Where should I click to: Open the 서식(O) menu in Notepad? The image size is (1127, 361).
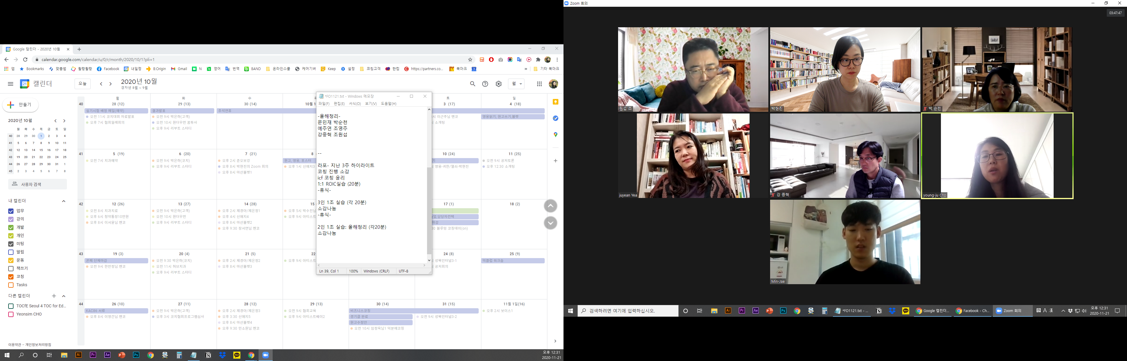pyautogui.click(x=355, y=104)
